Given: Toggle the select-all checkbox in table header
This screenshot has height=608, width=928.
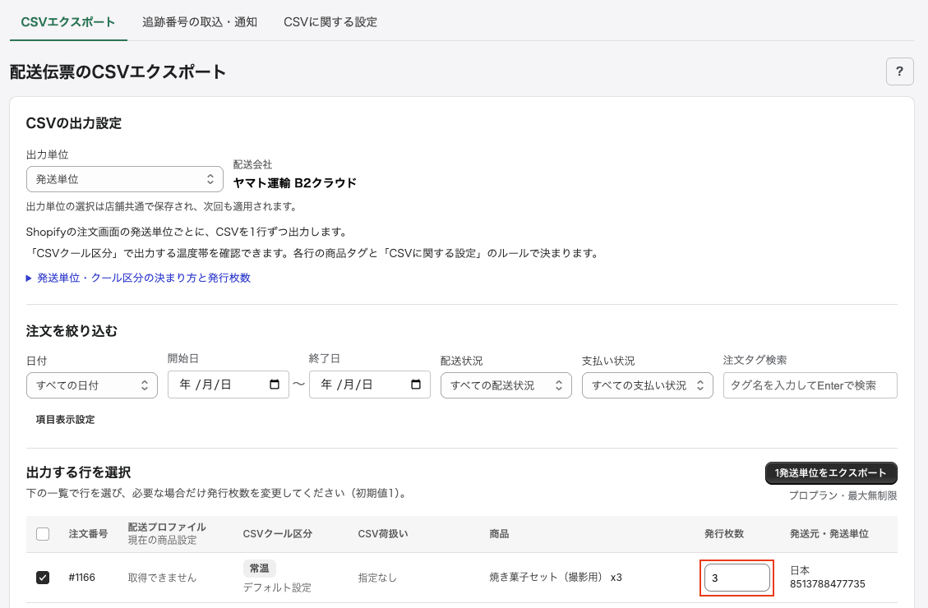Looking at the screenshot, I should click(43, 534).
